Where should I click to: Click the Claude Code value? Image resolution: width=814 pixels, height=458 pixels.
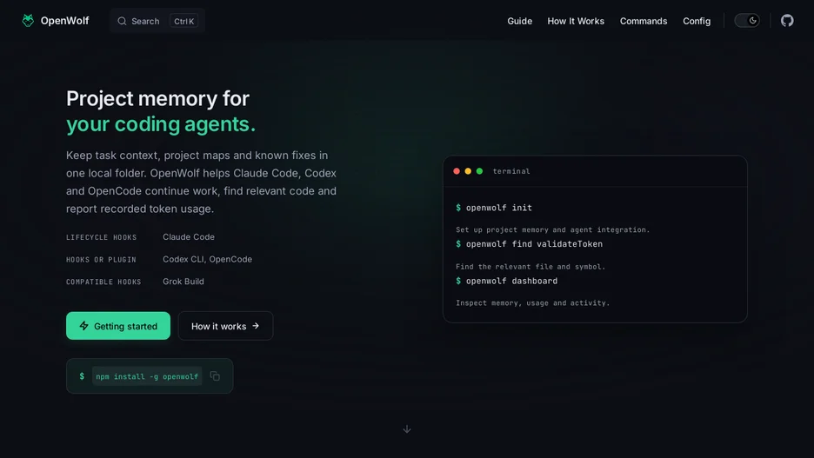(189, 236)
